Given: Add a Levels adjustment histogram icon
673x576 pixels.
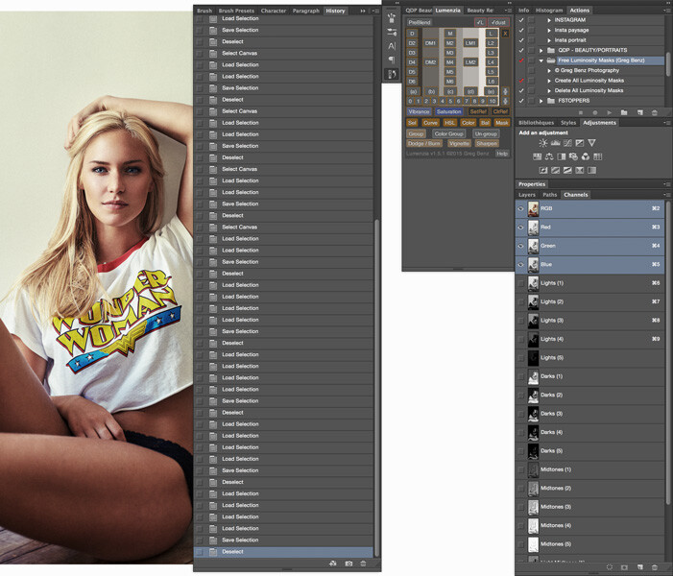Looking at the screenshot, I should pos(556,143).
